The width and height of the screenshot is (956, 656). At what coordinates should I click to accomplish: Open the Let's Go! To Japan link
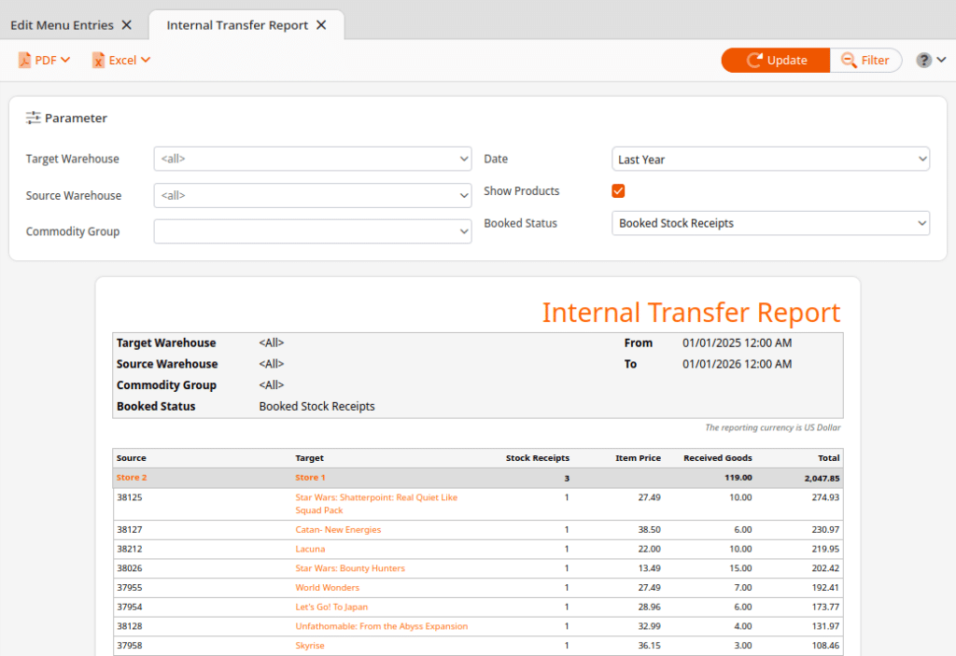pos(331,607)
